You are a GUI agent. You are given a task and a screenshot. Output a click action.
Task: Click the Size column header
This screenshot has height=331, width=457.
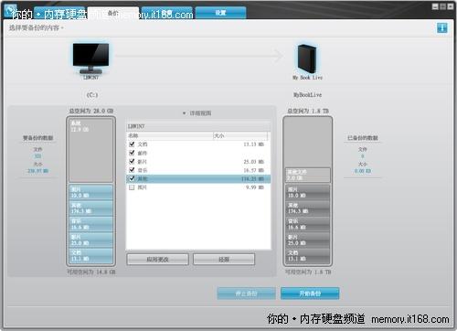point(240,135)
